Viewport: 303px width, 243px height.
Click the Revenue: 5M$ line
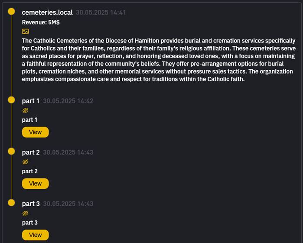point(41,22)
